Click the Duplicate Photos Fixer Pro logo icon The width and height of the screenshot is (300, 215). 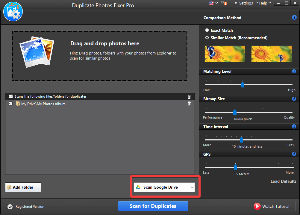(13, 11)
